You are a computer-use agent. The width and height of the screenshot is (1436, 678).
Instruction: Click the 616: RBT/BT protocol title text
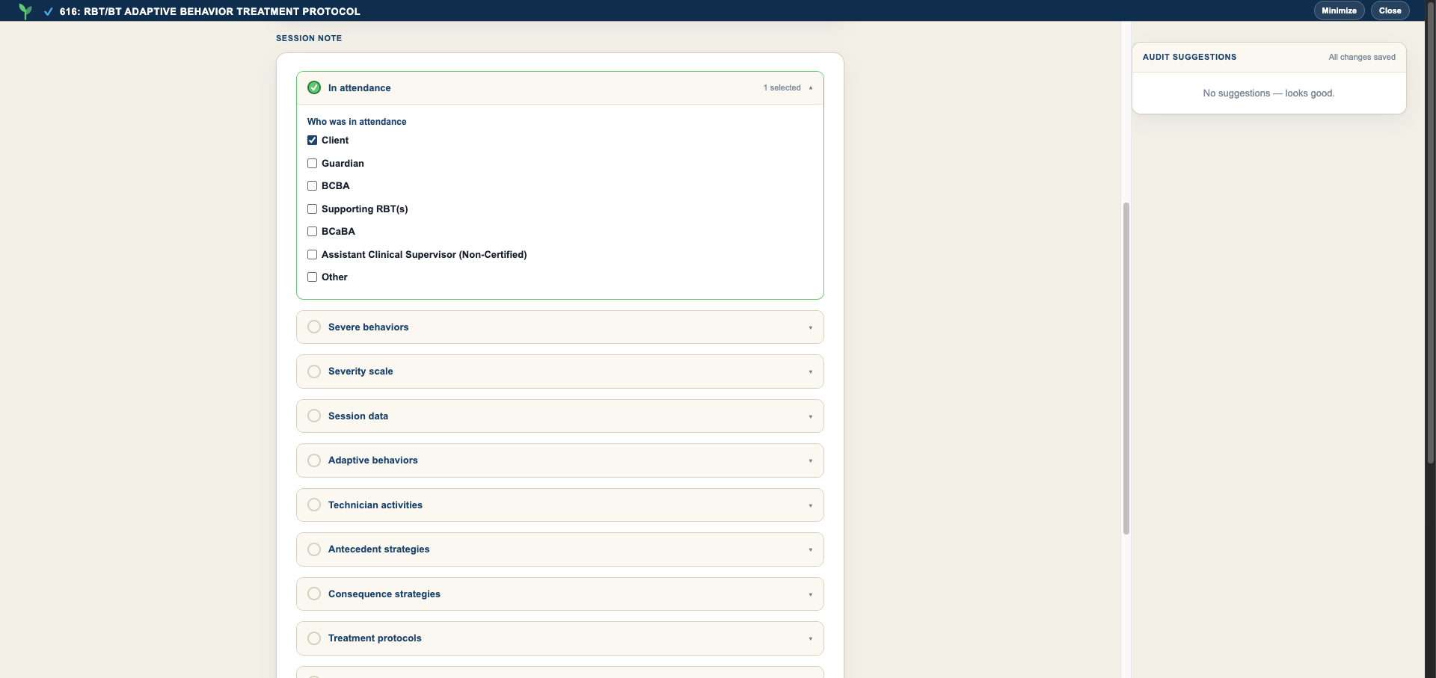click(x=210, y=11)
